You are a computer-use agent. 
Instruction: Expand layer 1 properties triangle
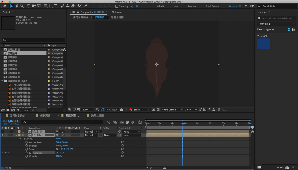coord(16,132)
